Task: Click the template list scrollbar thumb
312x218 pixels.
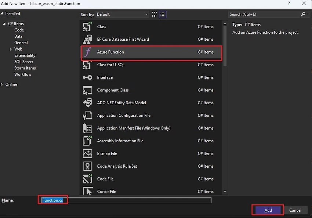Action: tap(225, 46)
